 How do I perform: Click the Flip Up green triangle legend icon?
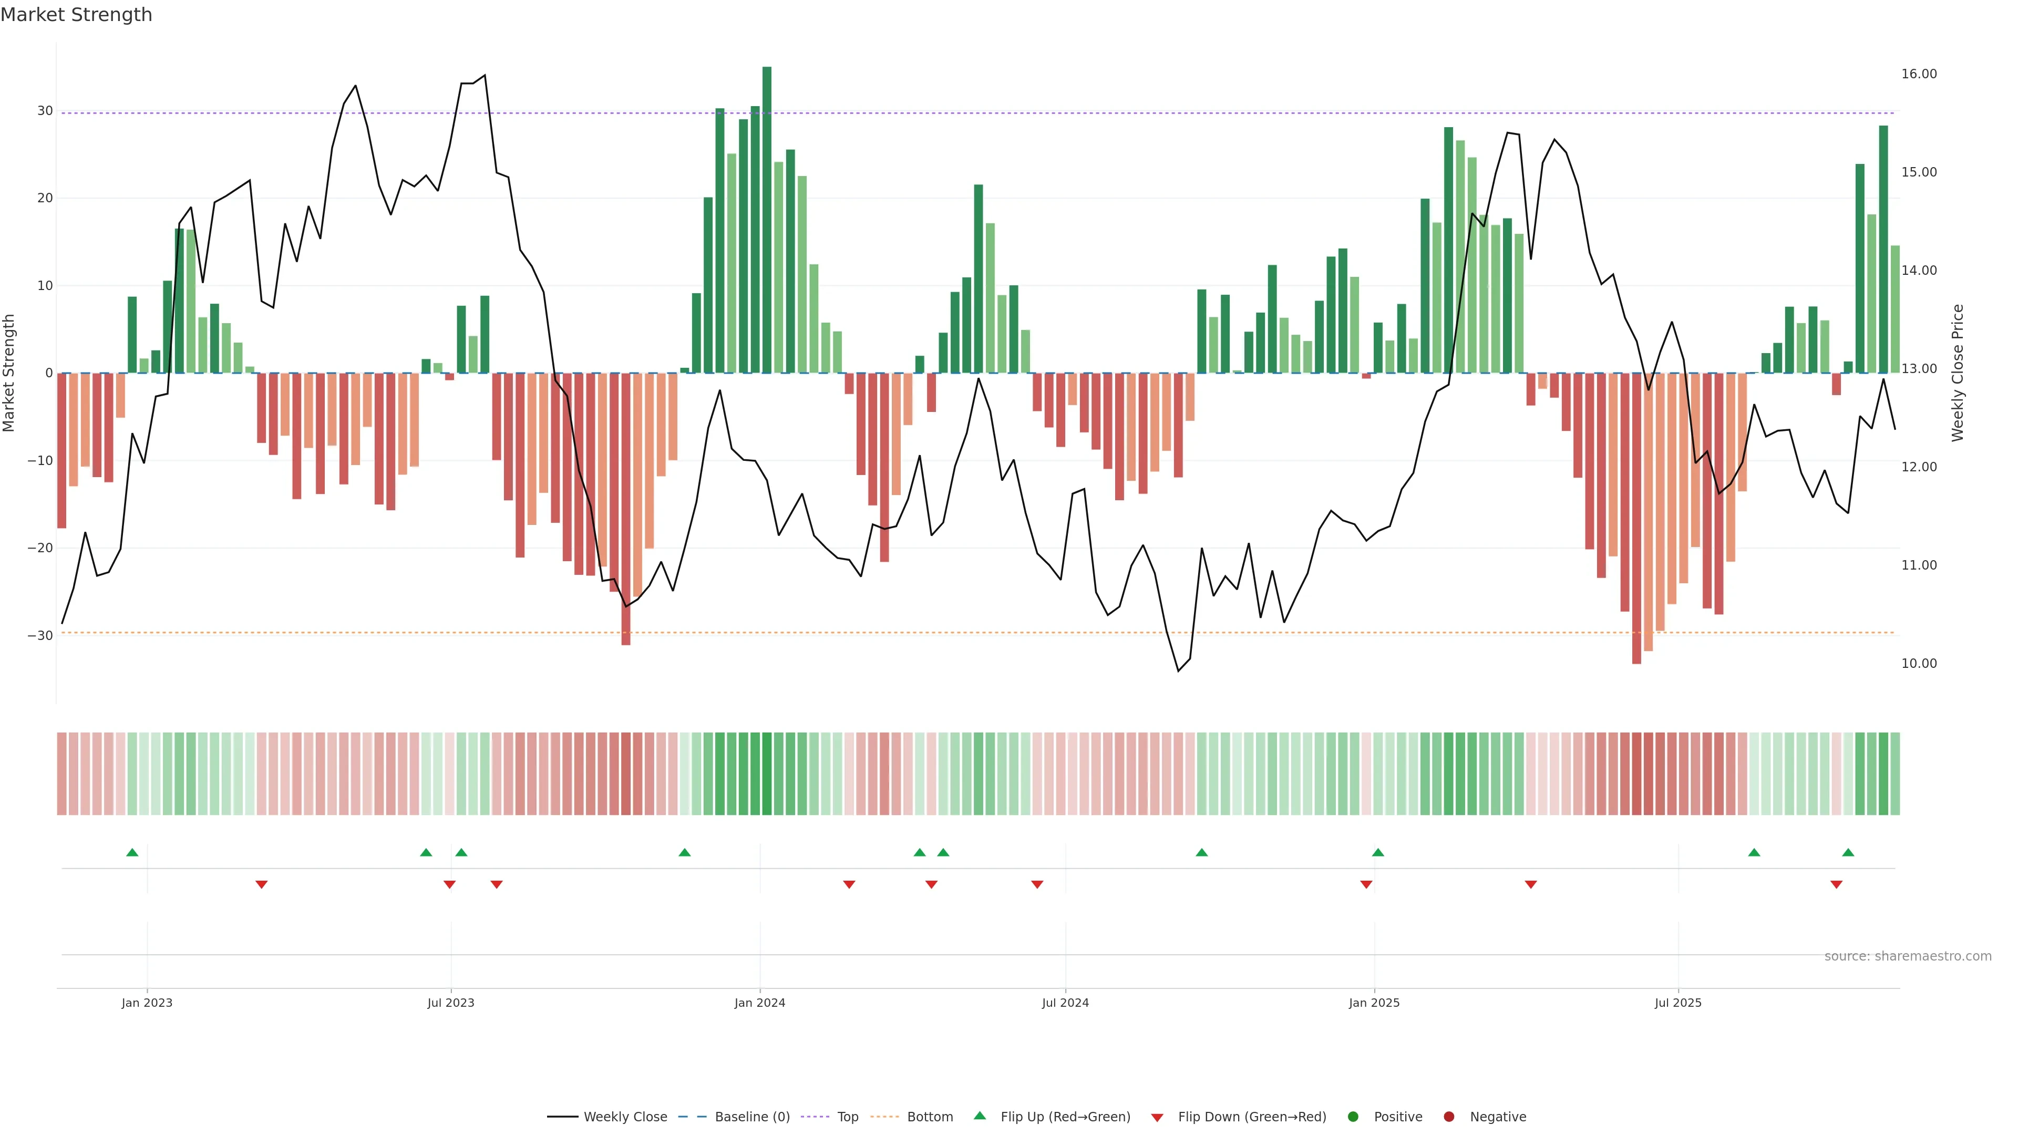point(979,1116)
